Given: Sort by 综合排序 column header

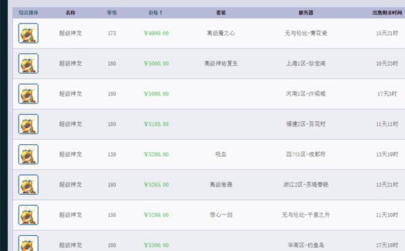Looking at the screenshot, I should pos(28,13).
